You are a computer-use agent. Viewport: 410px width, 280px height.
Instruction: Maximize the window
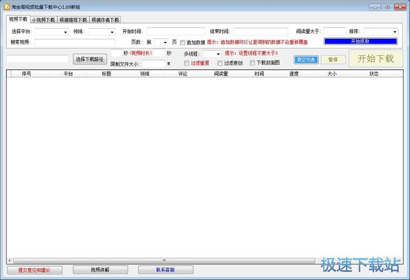tap(387, 7)
